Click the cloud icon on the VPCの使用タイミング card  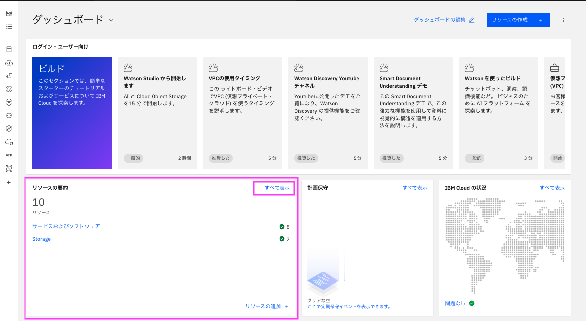(213, 68)
